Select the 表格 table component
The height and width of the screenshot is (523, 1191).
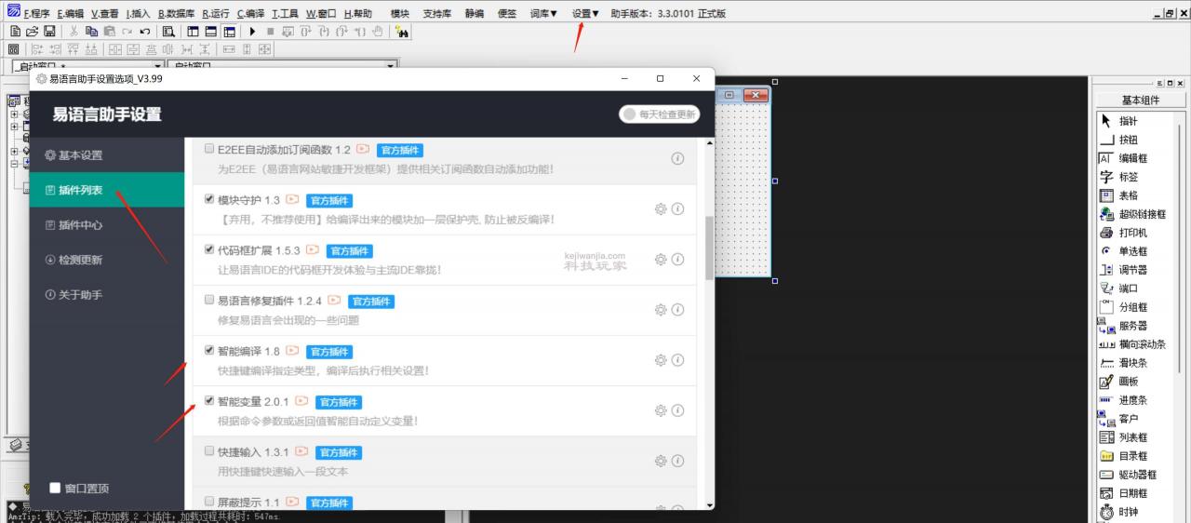tap(1118, 195)
